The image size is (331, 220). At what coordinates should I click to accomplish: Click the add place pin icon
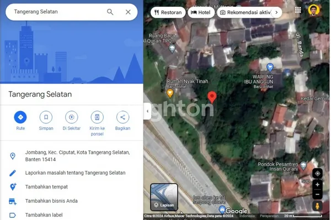pos(13,187)
